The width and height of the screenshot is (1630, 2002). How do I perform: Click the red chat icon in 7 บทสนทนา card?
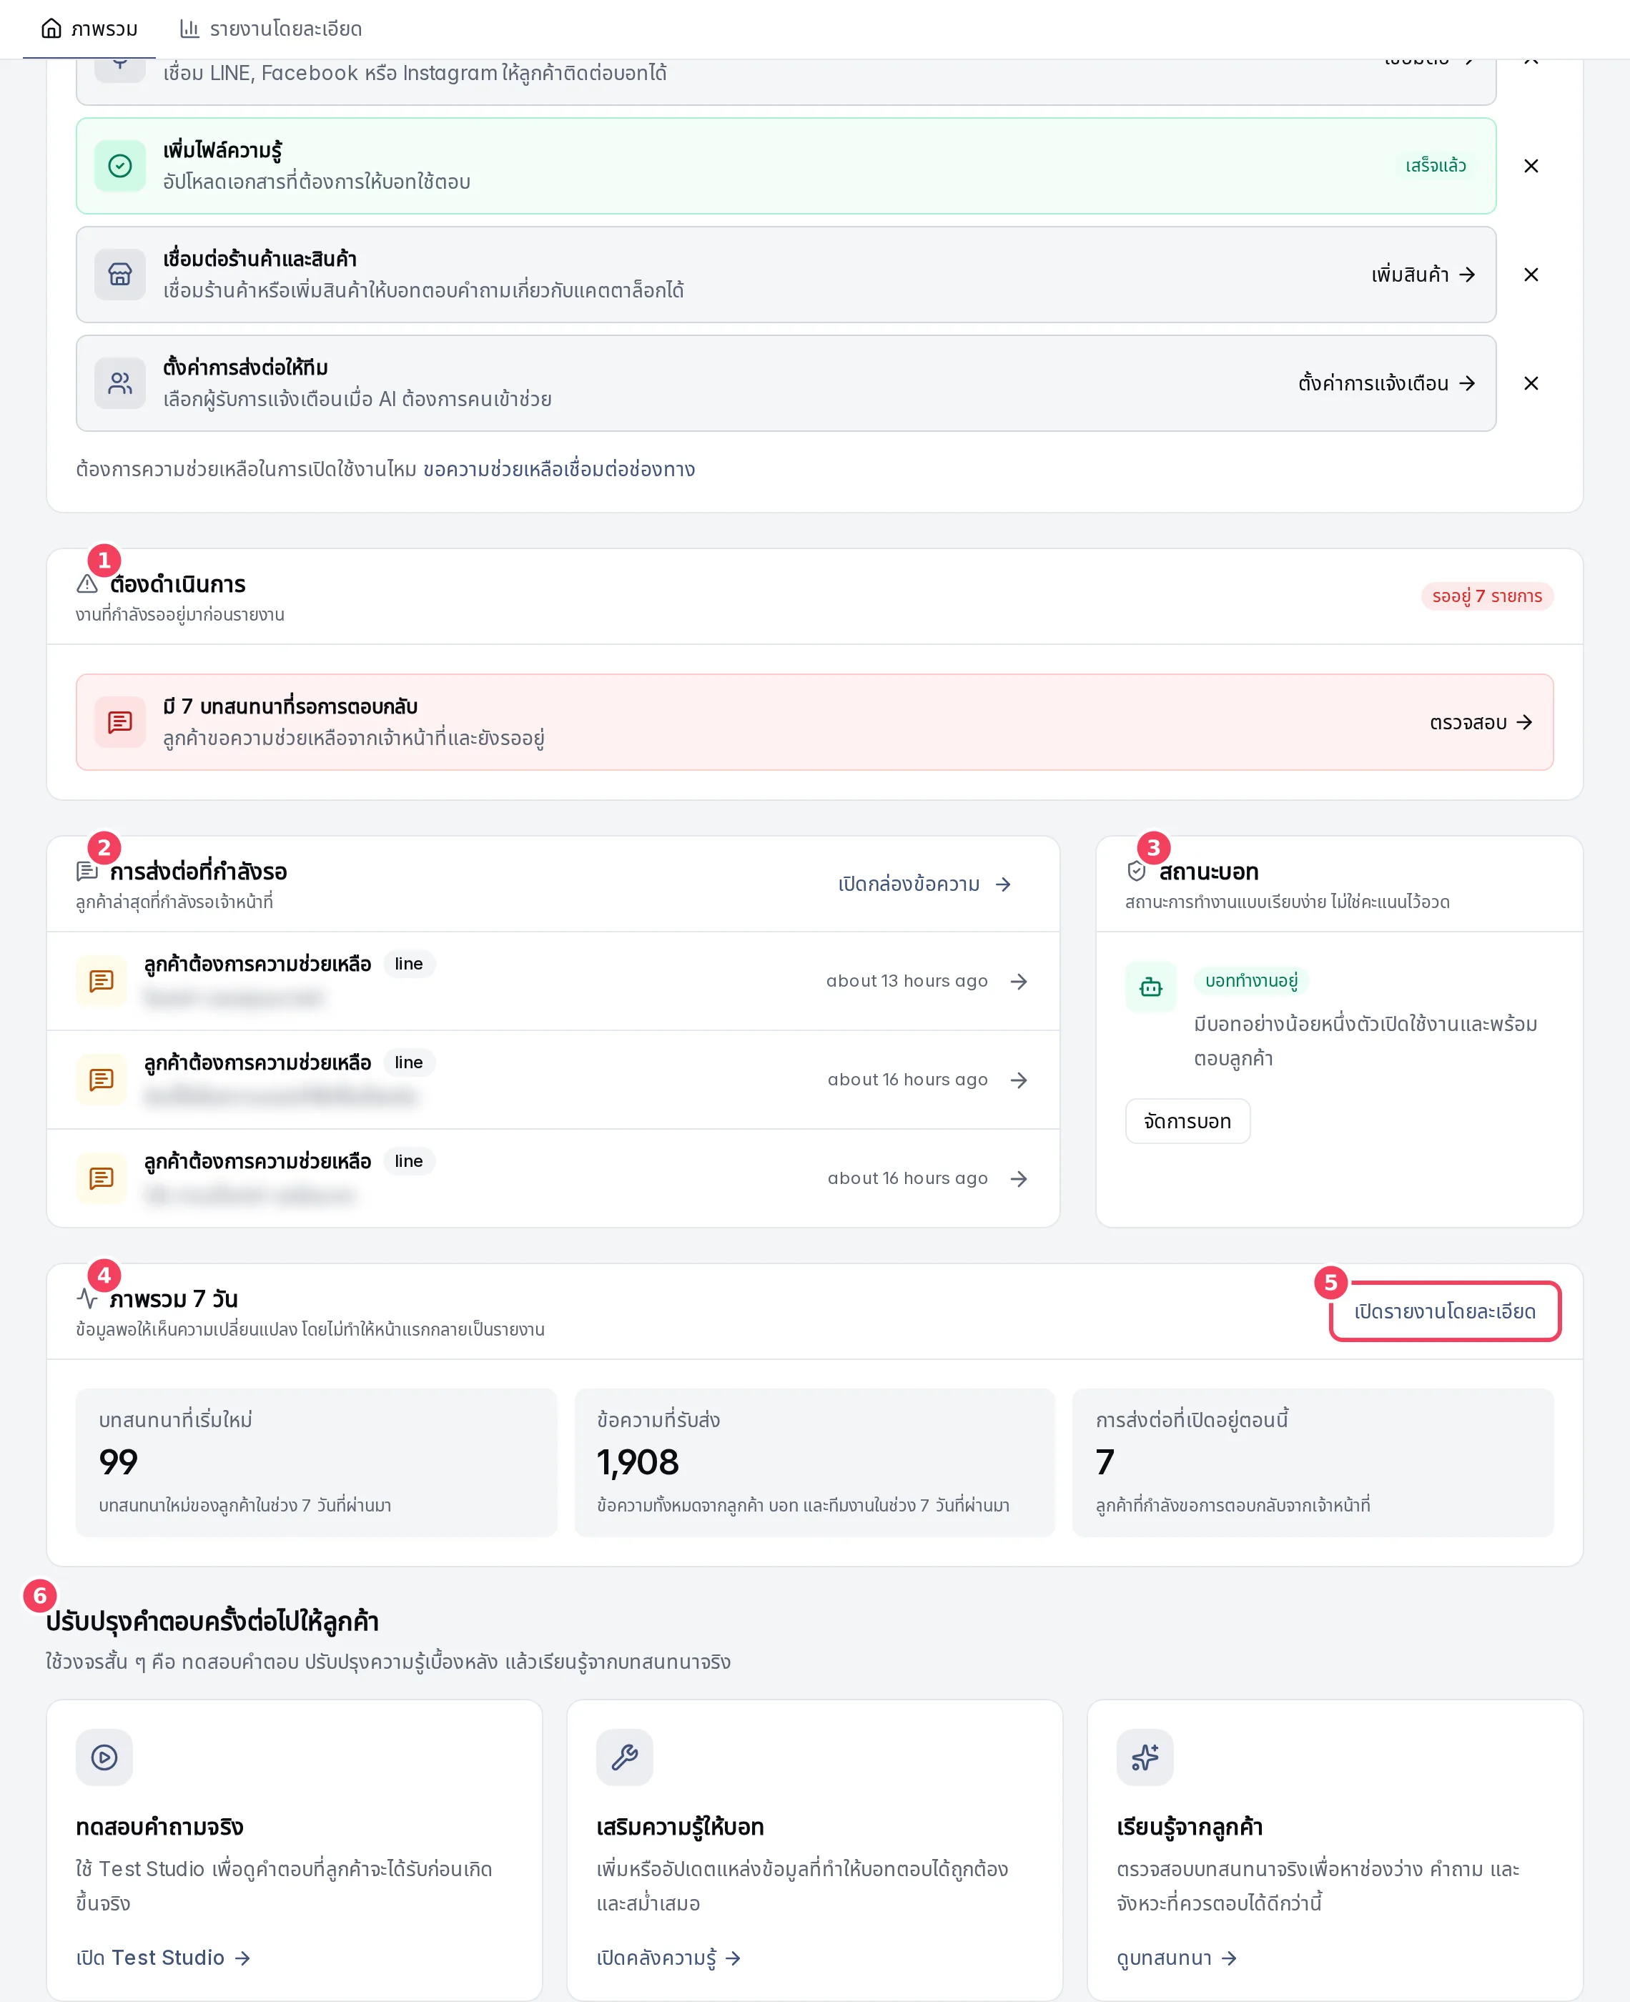(120, 722)
